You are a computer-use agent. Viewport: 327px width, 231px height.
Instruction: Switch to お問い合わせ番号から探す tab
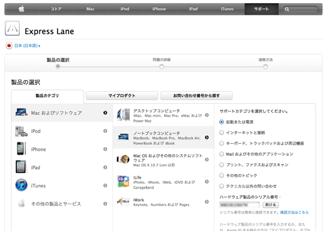click(x=196, y=96)
